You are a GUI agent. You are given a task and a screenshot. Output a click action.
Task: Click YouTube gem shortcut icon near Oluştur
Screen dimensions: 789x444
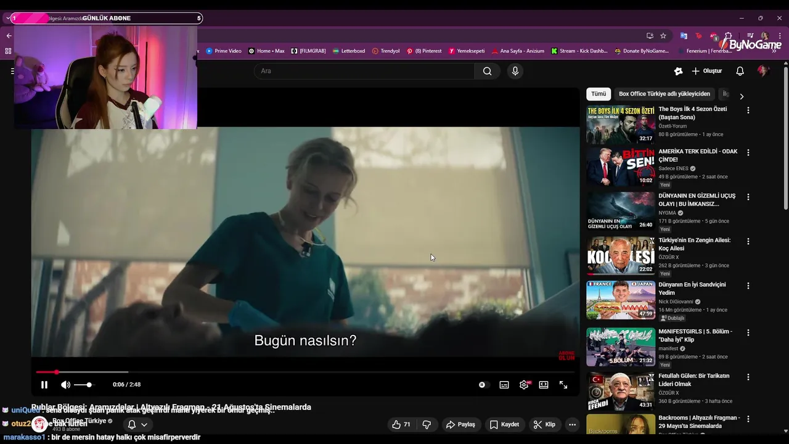click(678, 71)
